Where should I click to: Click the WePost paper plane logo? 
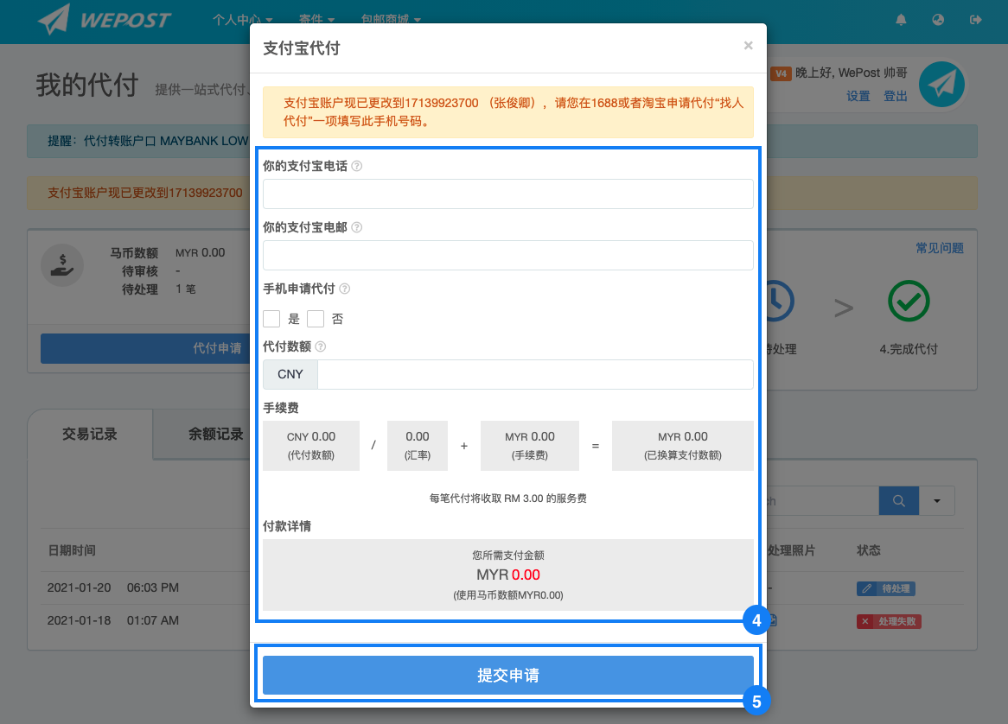click(104, 19)
